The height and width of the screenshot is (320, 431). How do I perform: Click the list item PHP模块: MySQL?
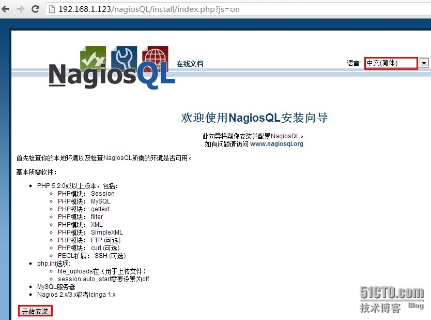tap(84, 201)
